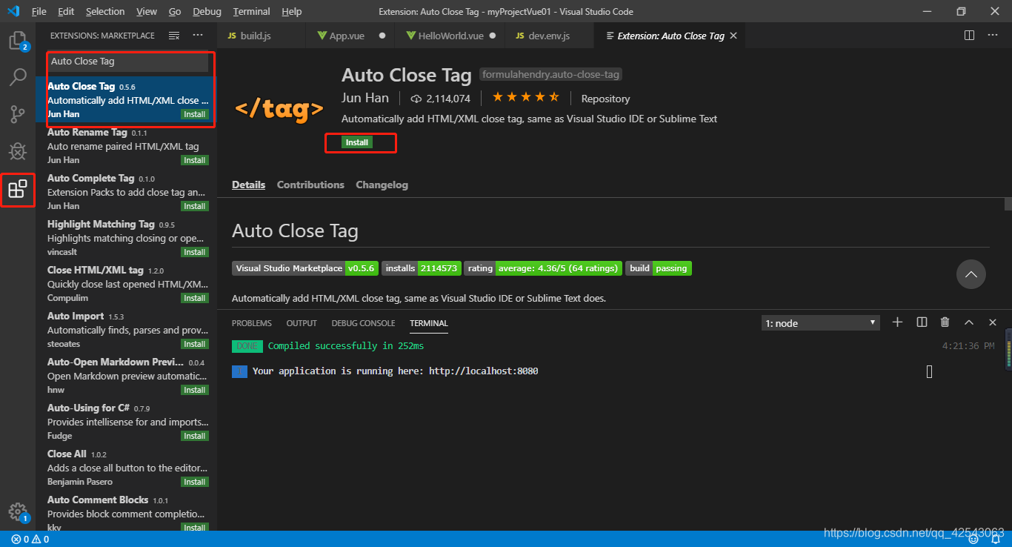Image resolution: width=1012 pixels, height=547 pixels.
Task: Install the Auto Rename Tag extension
Action: click(194, 159)
